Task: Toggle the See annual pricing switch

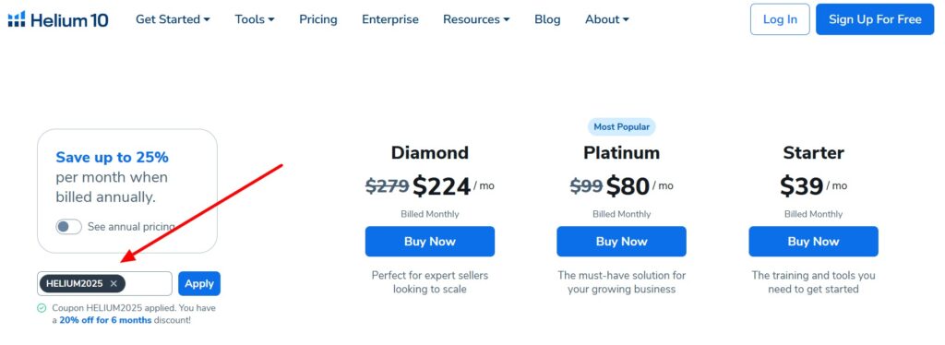Action: click(x=68, y=227)
